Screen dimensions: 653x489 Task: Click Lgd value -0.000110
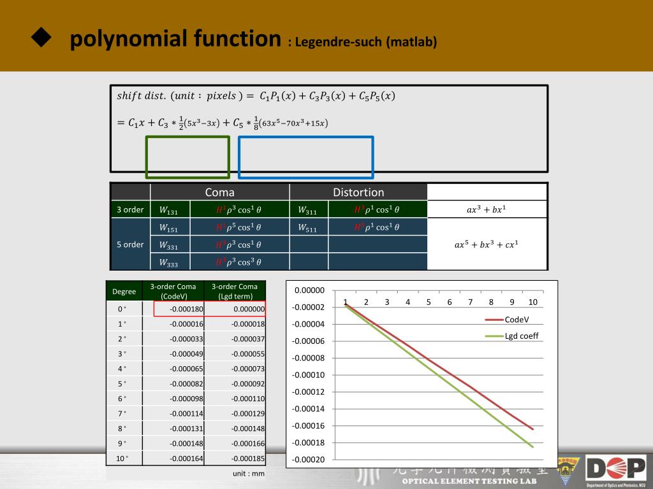click(x=248, y=399)
